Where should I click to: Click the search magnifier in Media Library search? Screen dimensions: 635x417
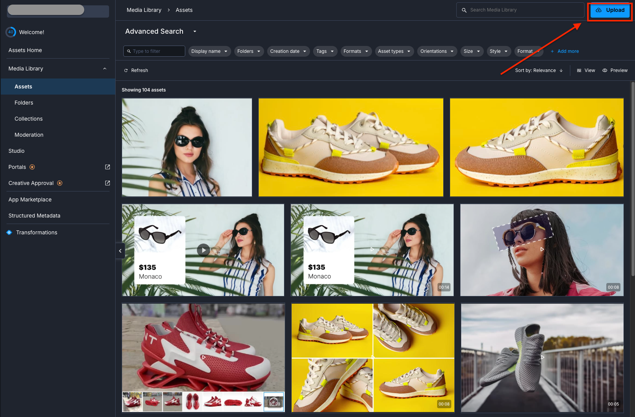[464, 10]
